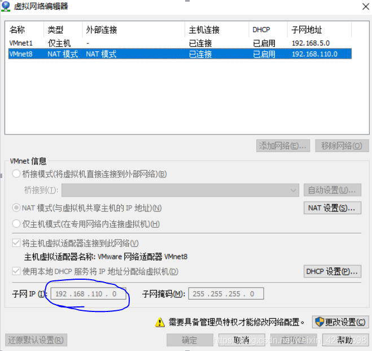Toggle 将主机虚拟适配器连接到此网络 checkbox
Viewport: 372px width, 351px height.
click(16, 243)
